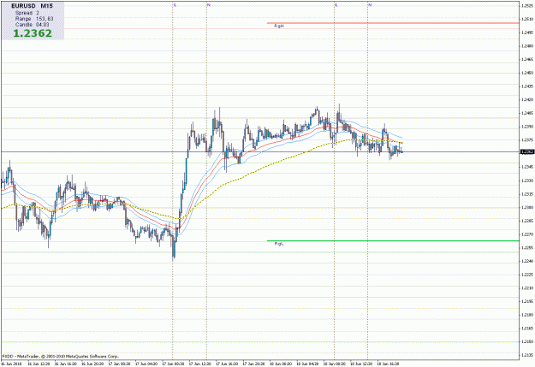Click the 1.2150 price axis label

pos(527,341)
